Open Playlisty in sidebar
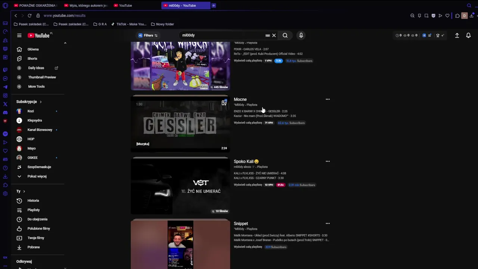 tap(33, 210)
